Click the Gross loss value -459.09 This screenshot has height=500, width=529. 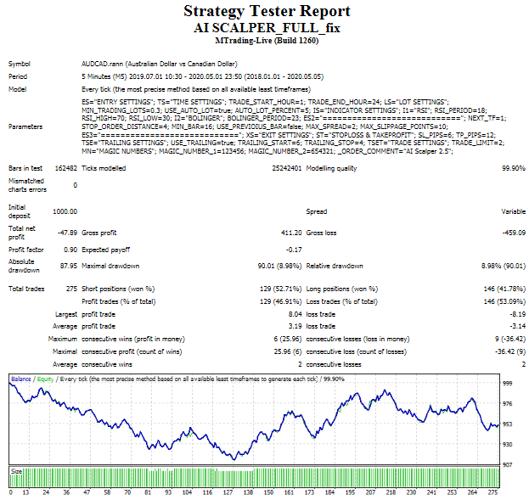point(514,233)
